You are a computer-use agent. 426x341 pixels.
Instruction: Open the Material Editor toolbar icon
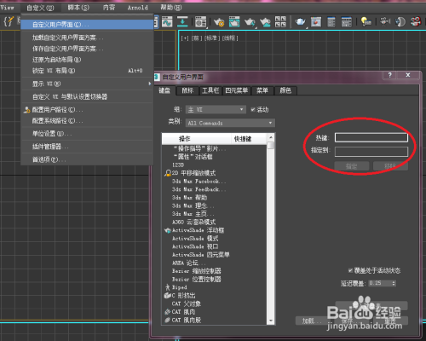click(x=200, y=22)
